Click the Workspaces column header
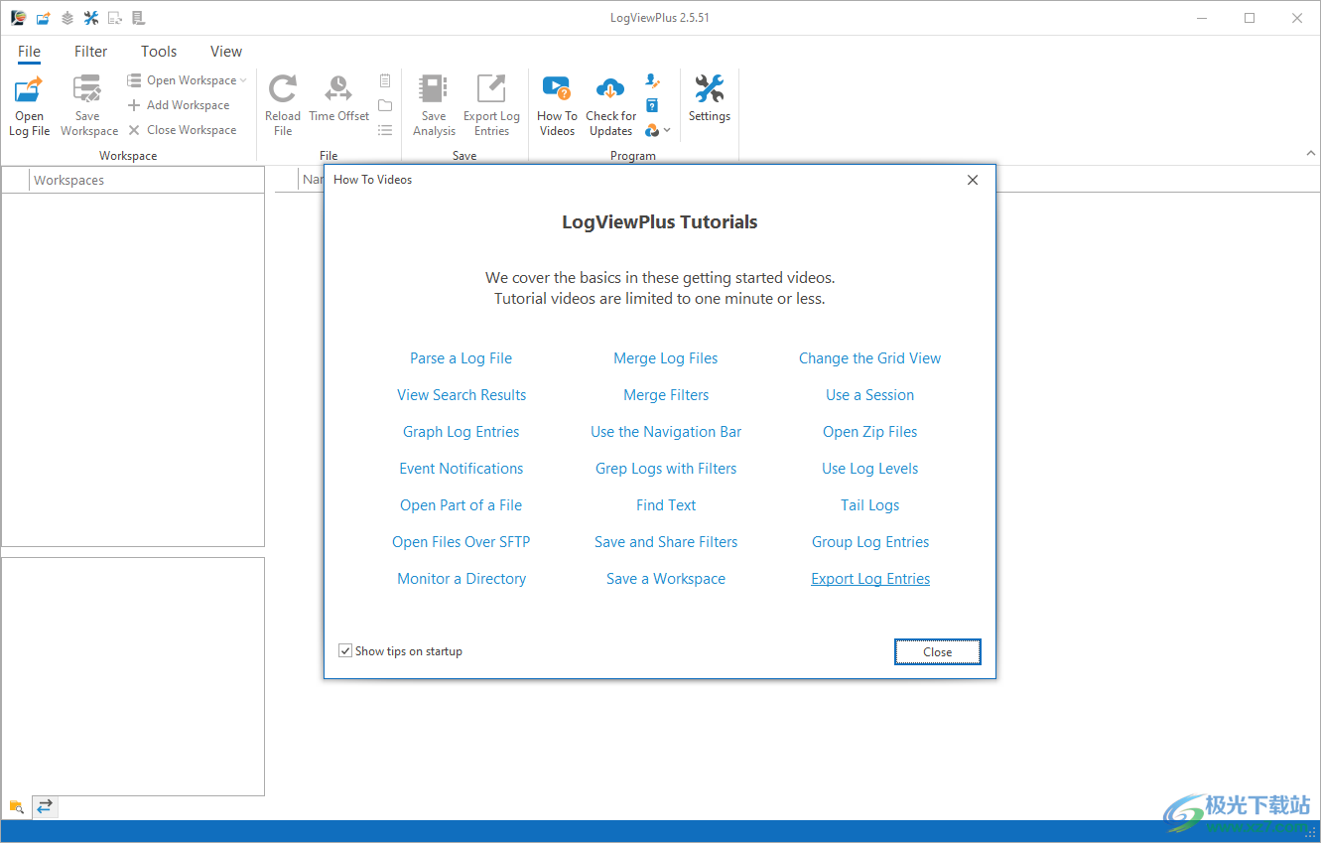The height and width of the screenshot is (843, 1321). coord(147,180)
